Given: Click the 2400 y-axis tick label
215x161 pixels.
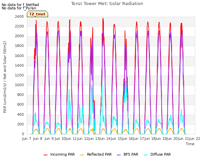Looking at the screenshot, I should pos(19,16).
